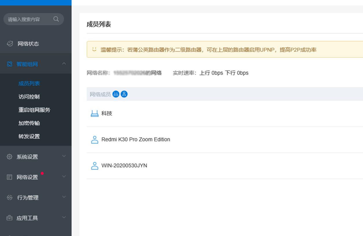Click the router icon next to 科技
This screenshot has width=363, height=236.
coord(94,113)
